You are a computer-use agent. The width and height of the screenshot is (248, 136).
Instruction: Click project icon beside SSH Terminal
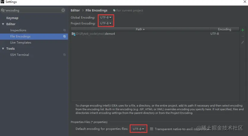tap(64, 55)
